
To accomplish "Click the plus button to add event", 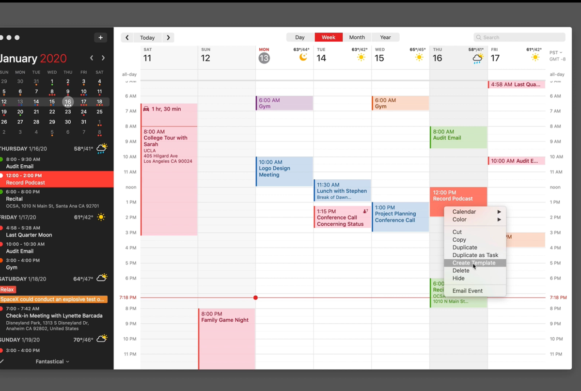I will 100,37.
